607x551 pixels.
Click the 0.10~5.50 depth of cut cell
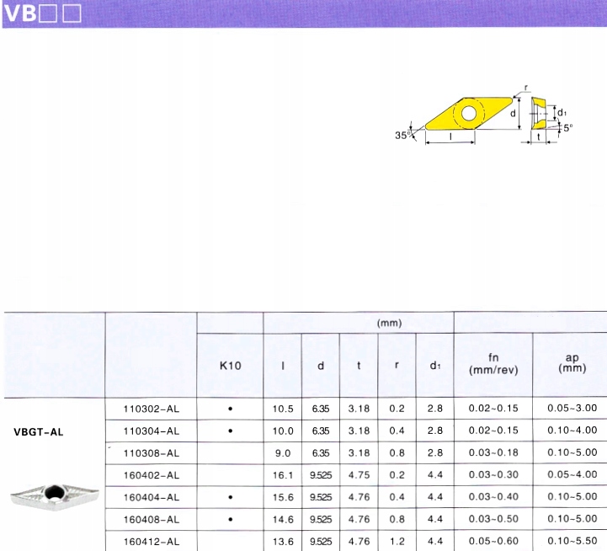tap(571, 541)
